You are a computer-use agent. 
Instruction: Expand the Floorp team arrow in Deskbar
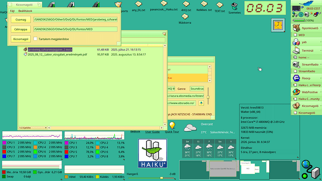click(321, 78)
